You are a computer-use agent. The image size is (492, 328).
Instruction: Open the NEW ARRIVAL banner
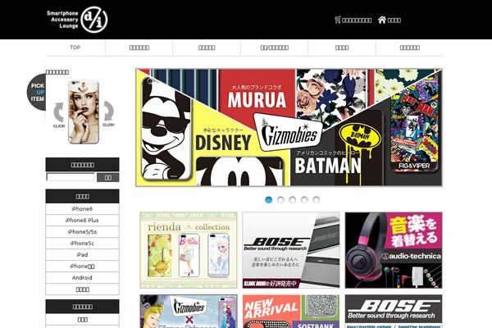coord(291,312)
